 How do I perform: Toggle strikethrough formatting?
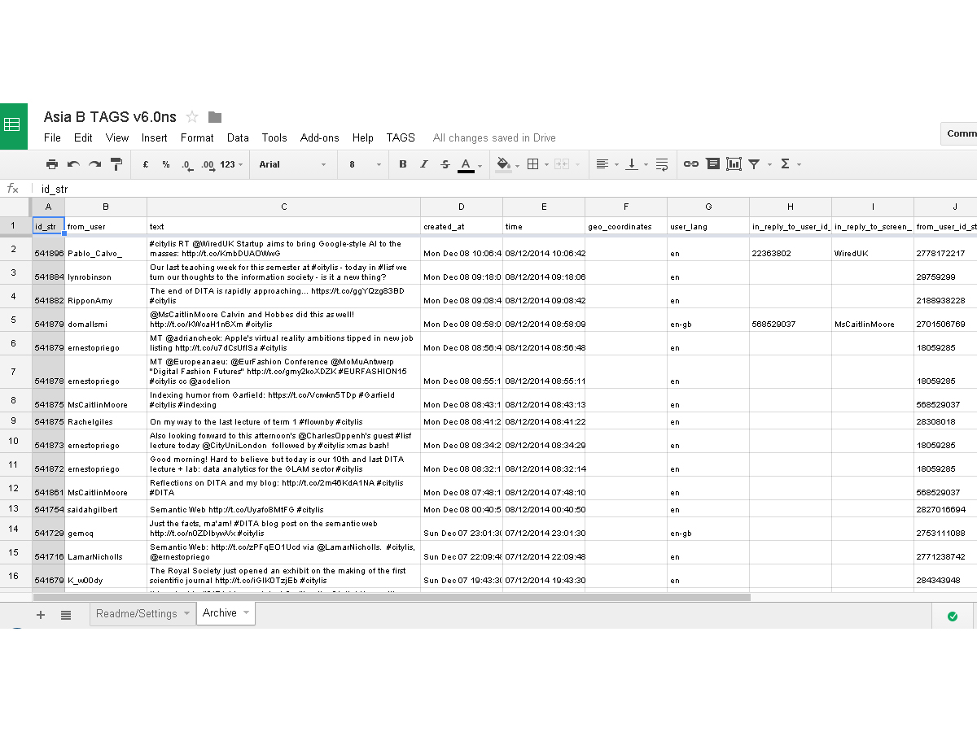point(445,164)
